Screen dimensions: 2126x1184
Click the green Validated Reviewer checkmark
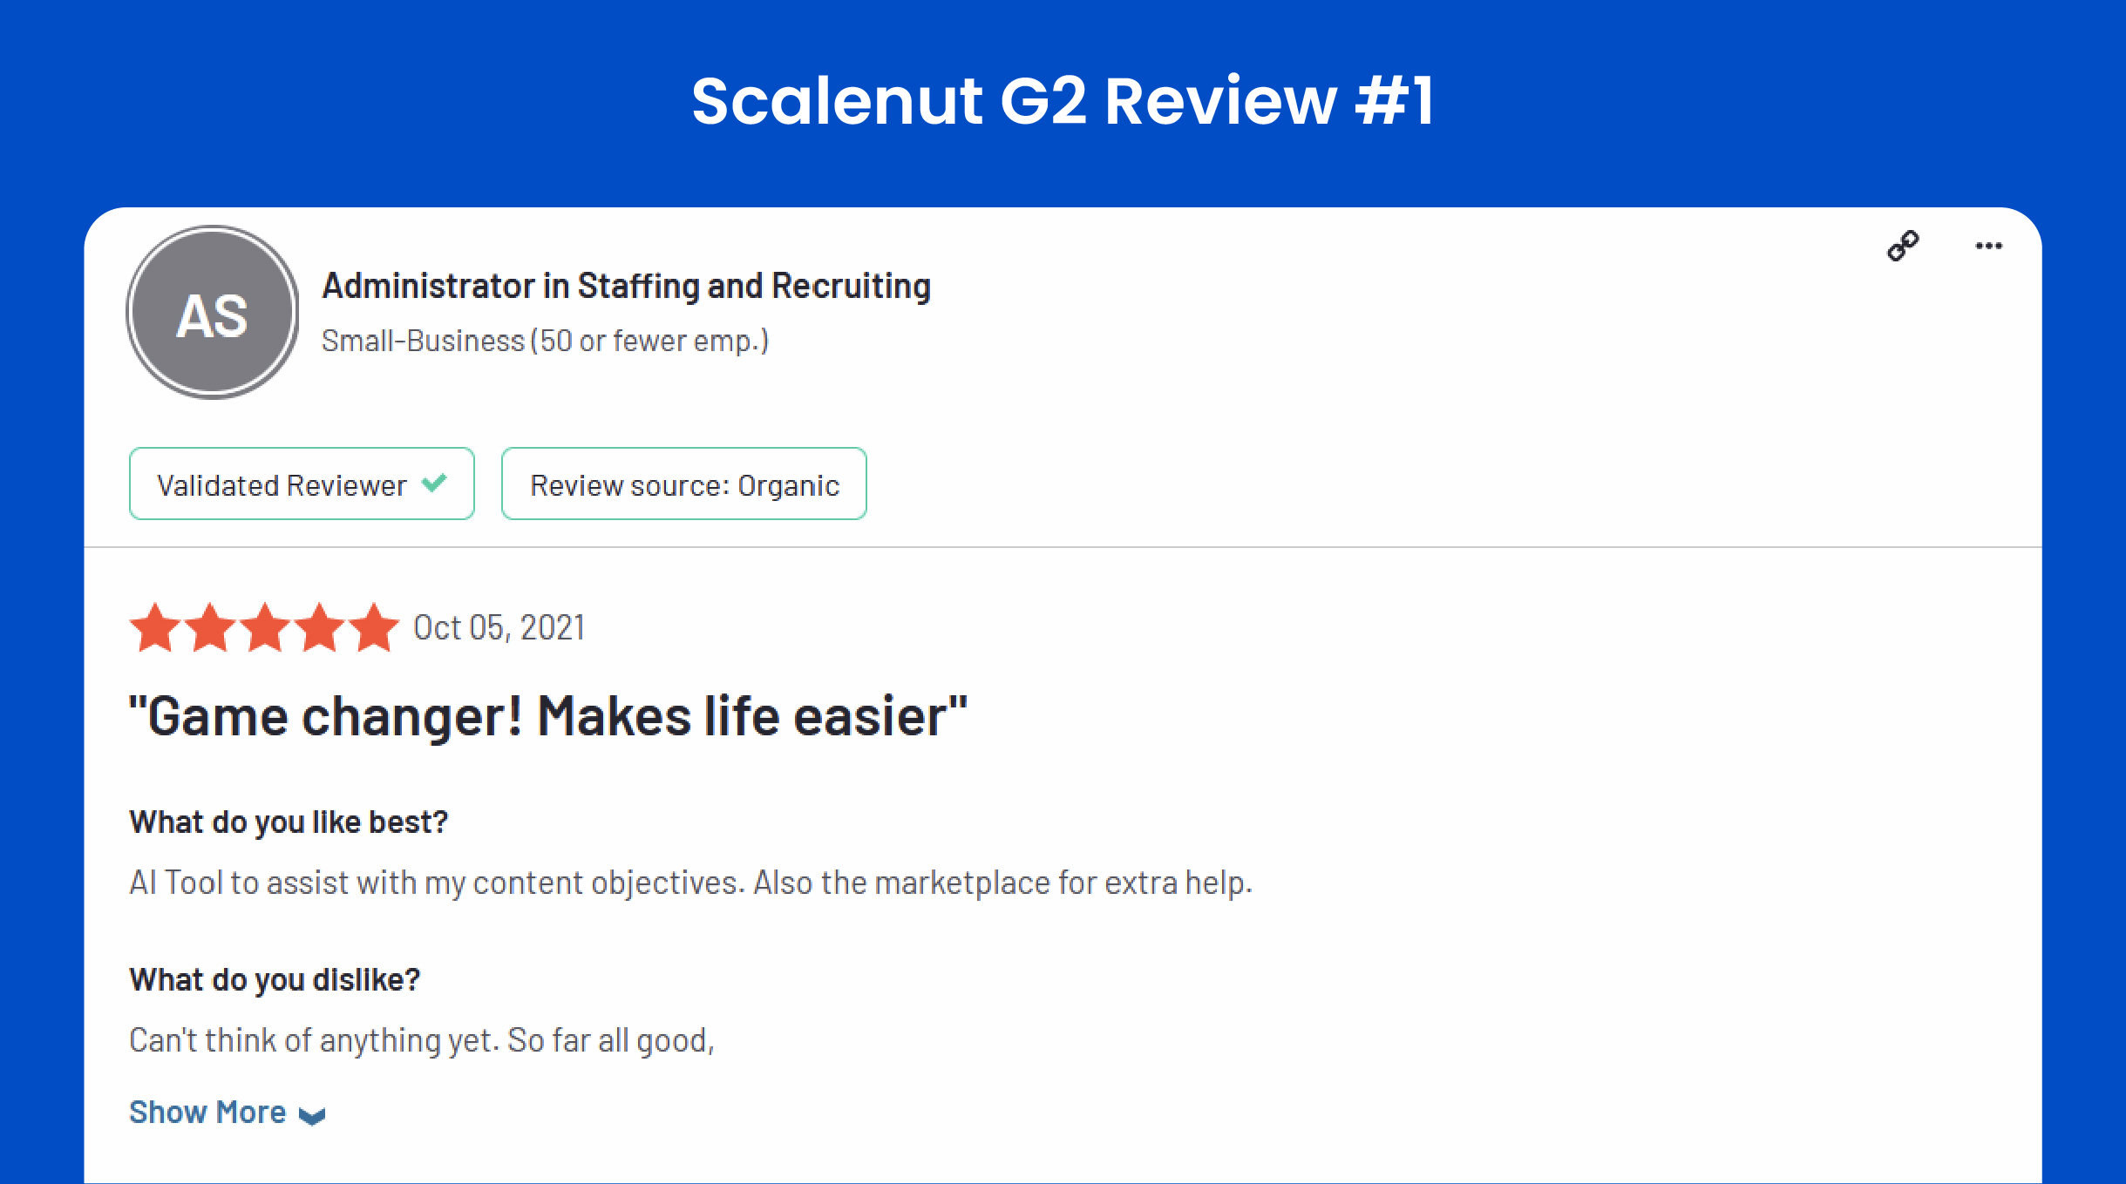click(434, 483)
